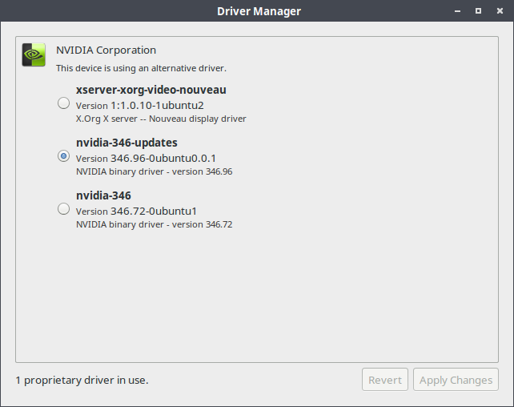Minimize the Driver Manager window
Viewport: 514px width, 407px height.
pos(458,11)
